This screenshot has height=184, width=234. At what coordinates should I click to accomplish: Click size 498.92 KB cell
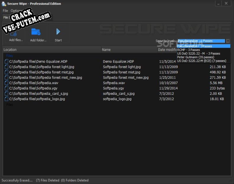pyautogui.click(x=218, y=72)
